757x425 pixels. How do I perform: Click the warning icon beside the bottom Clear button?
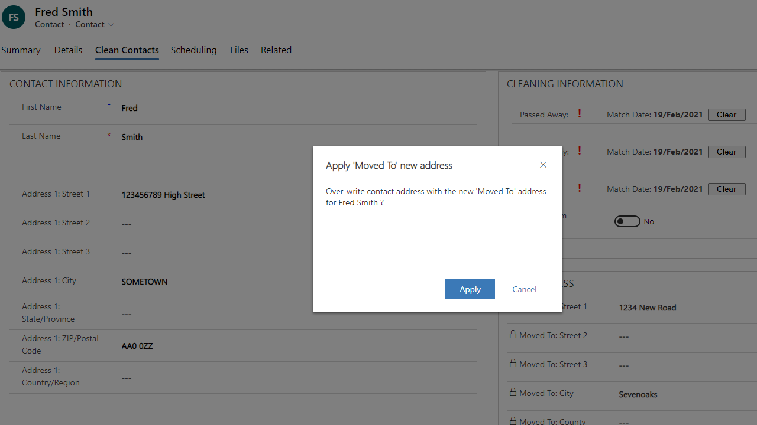pos(580,188)
